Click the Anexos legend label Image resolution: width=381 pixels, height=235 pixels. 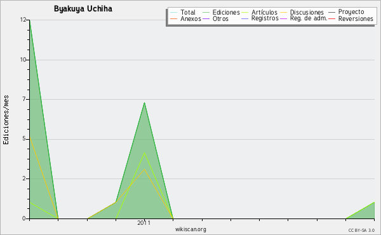pyautogui.click(x=190, y=18)
